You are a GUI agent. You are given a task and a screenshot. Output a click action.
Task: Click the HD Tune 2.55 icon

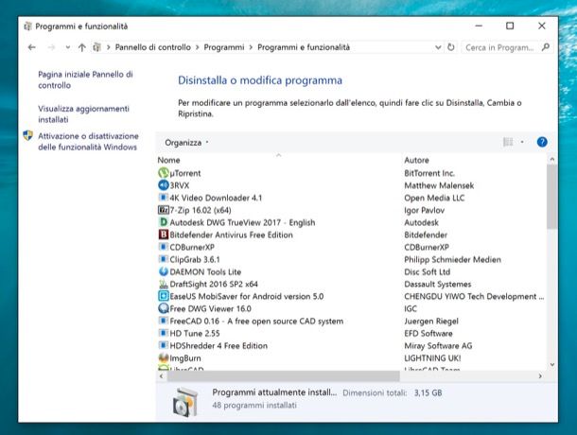pos(164,333)
